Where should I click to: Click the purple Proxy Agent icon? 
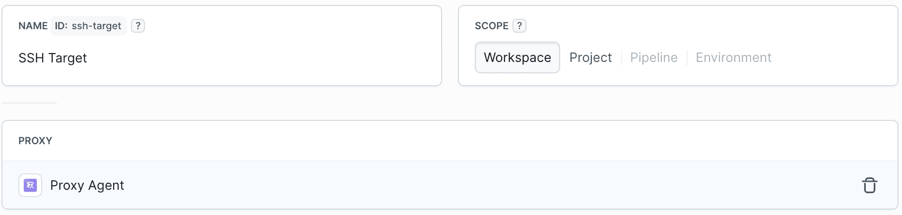(x=30, y=185)
